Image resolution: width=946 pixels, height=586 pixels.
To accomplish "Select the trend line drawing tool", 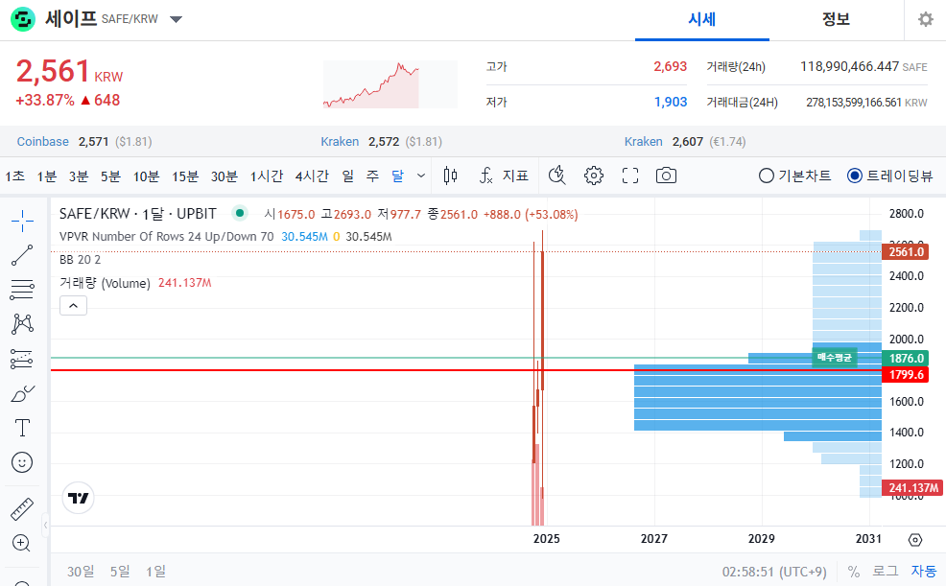I will [22, 256].
